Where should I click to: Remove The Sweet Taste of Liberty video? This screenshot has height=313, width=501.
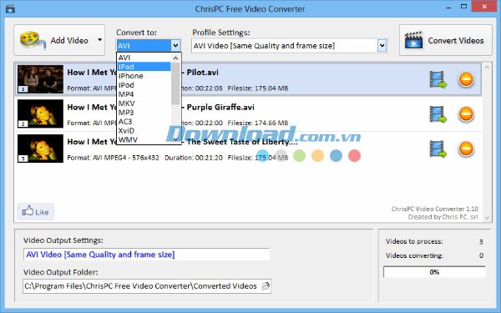466,149
